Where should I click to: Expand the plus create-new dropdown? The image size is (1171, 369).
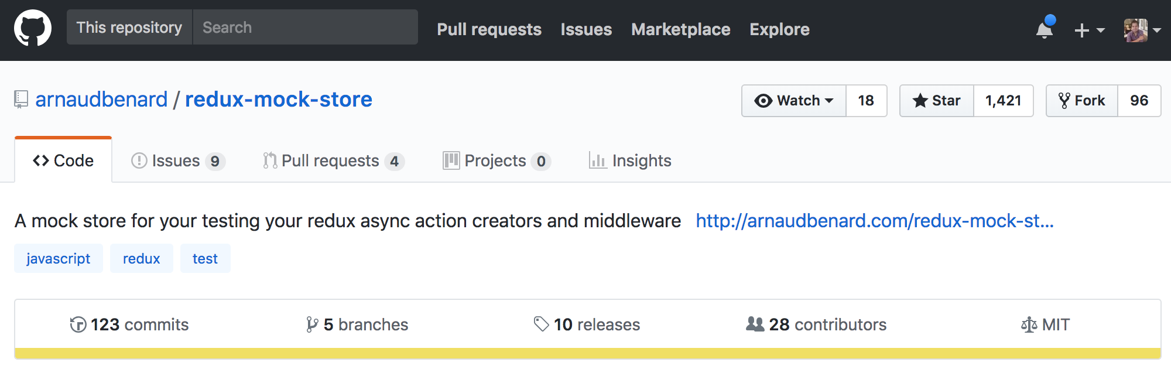tap(1089, 30)
